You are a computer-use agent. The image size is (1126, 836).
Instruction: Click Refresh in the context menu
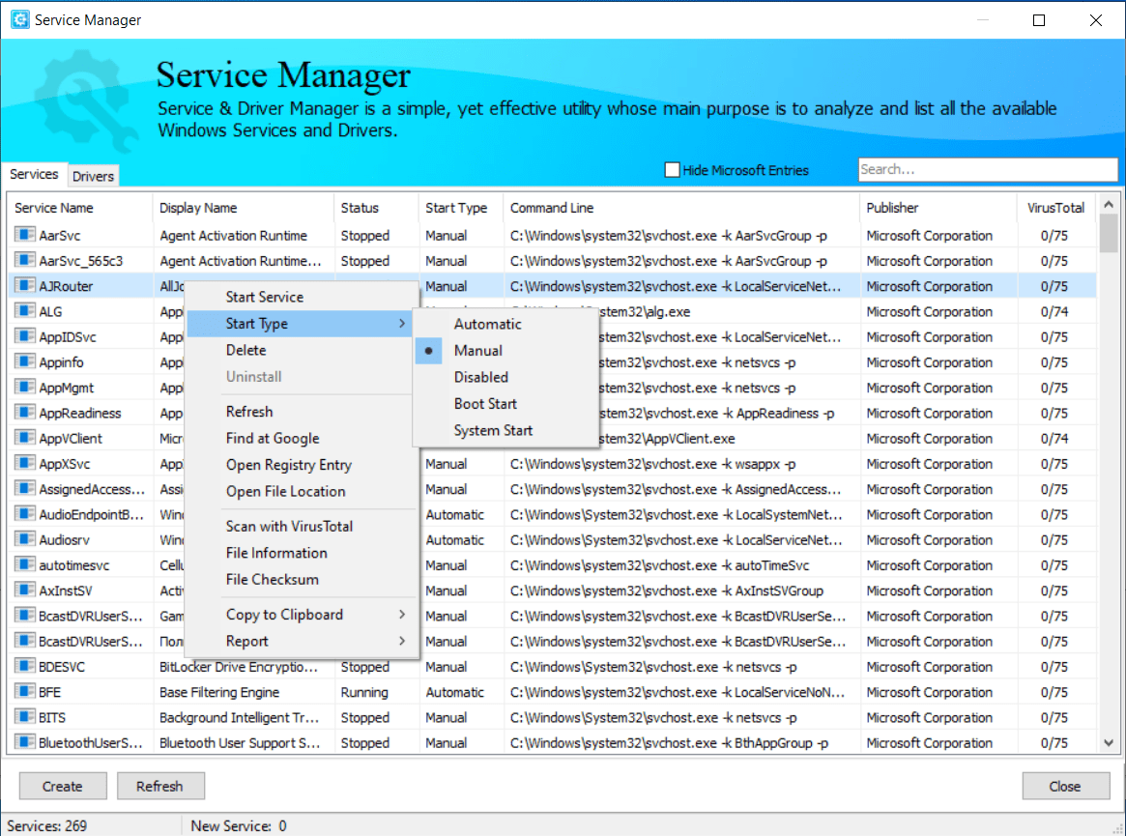coord(301,412)
